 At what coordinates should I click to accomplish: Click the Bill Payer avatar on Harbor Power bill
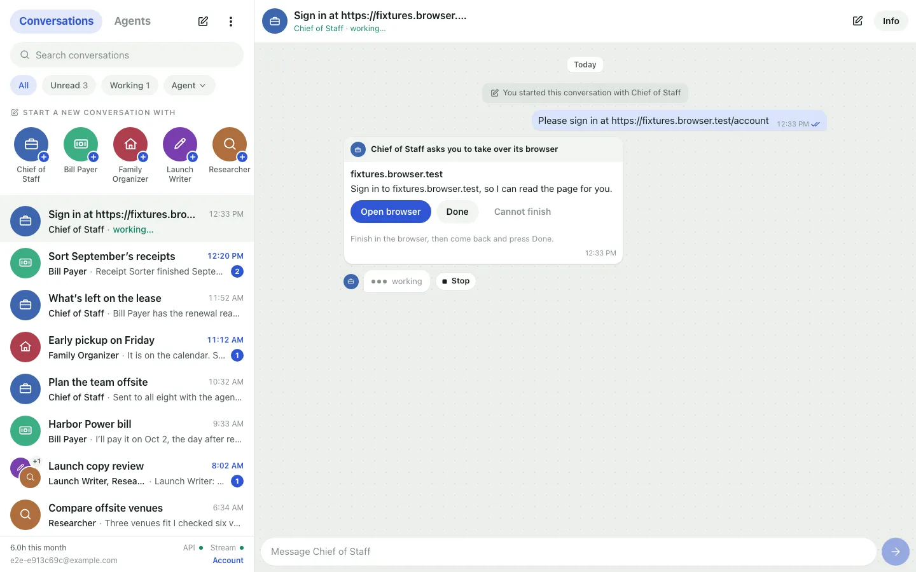25,431
